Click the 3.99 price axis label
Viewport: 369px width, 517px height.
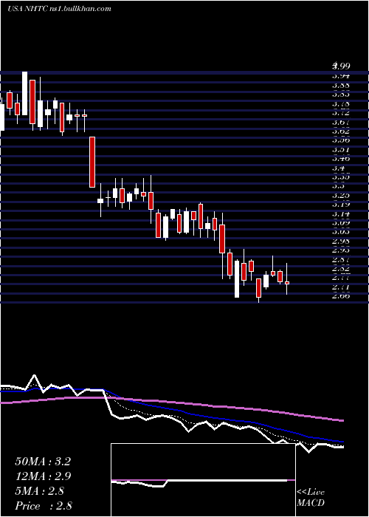(x=341, y=66)
